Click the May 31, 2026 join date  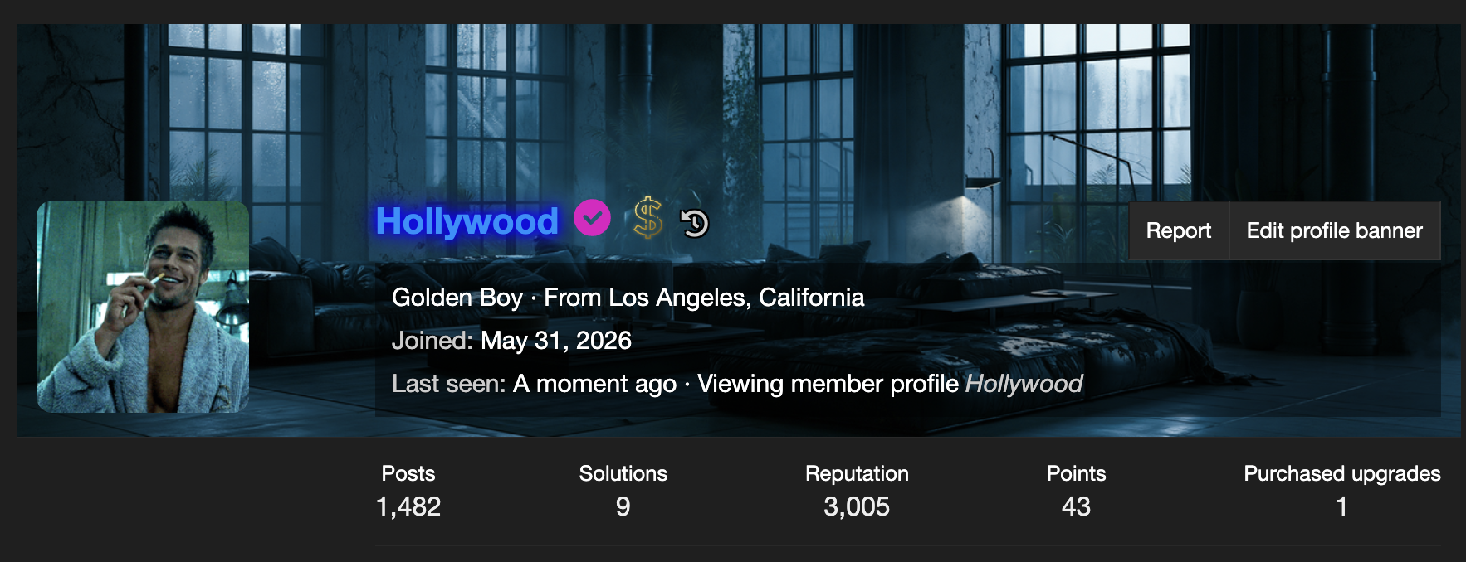coord(556,341)
